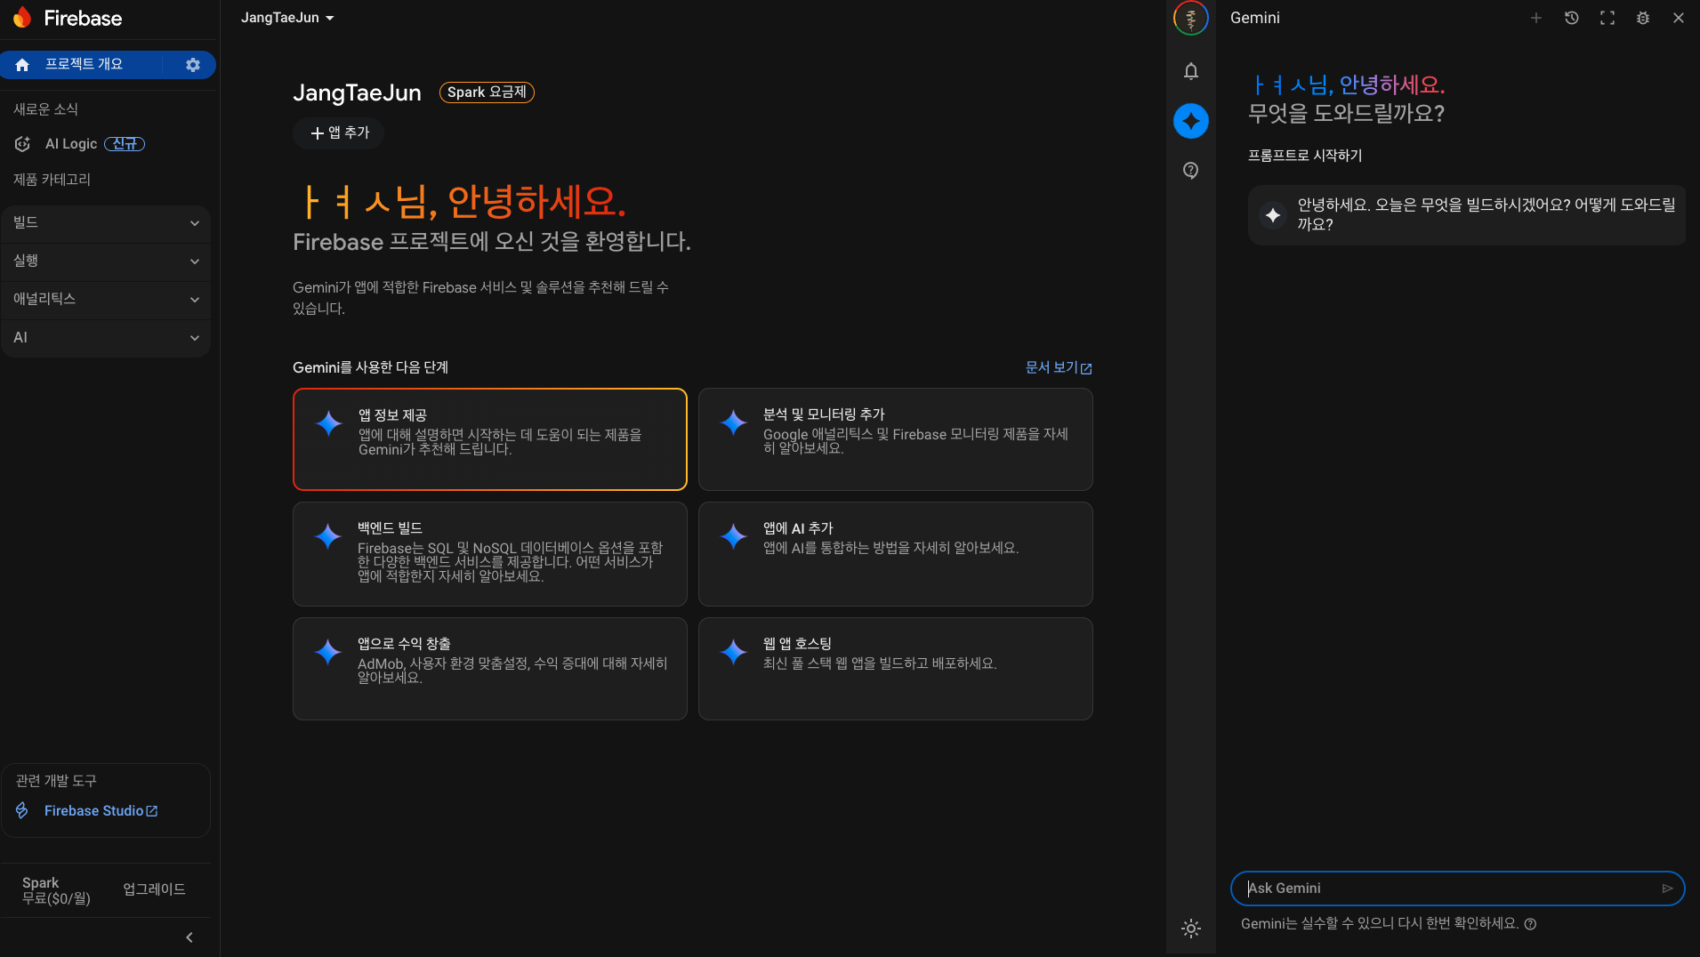Image resolution: width=1700 pixels, height=957 pixels.
Task: Open notifications bell icon
Action: (1191, 71)
